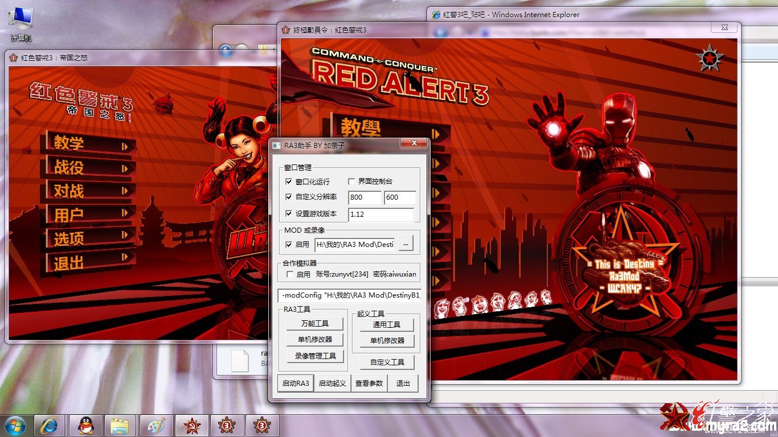Click 通用工具 under 起义工具
The image size is (778, 437).
(387, 324)
